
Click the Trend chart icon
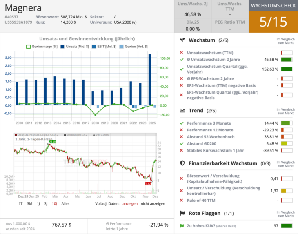pyautogui.click(x=182, y=111)
